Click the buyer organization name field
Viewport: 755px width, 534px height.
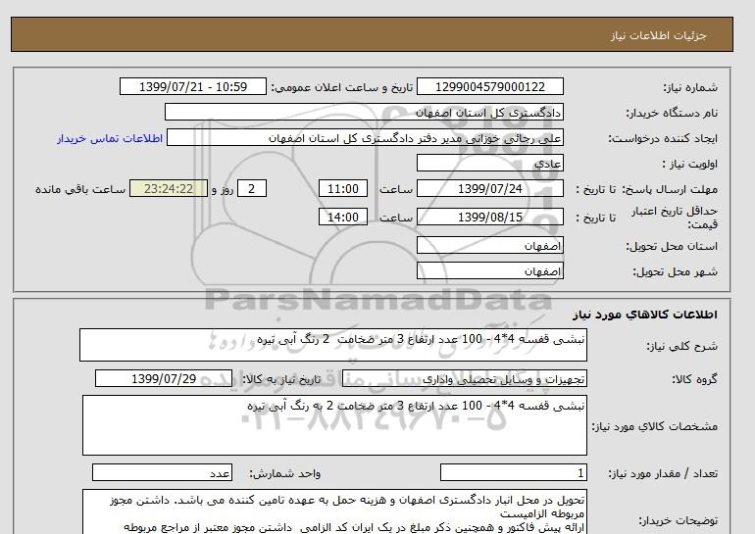click(x=364, y=113)
